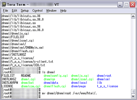The width and height of the screenshot is (137, 100).
Task: Click the line dnwml/lib/libicuuc.so
Action: click(19, 23)
